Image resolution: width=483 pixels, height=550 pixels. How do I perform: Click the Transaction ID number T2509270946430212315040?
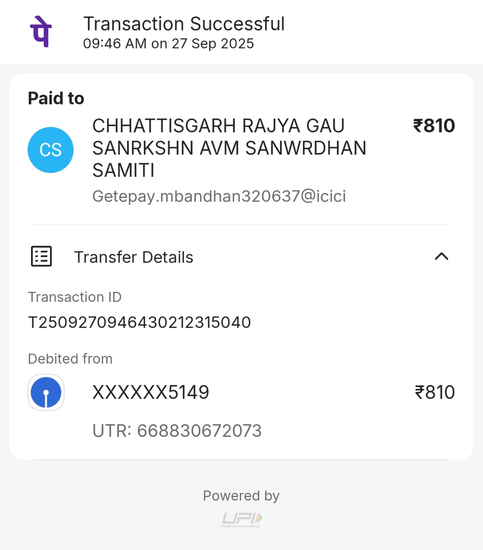click(140, 322)
